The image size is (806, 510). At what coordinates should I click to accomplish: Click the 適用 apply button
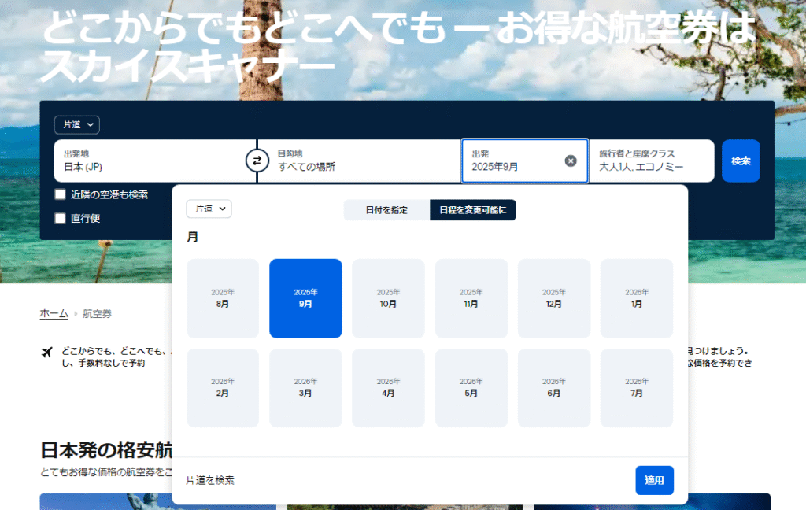[x=654, y=480]
